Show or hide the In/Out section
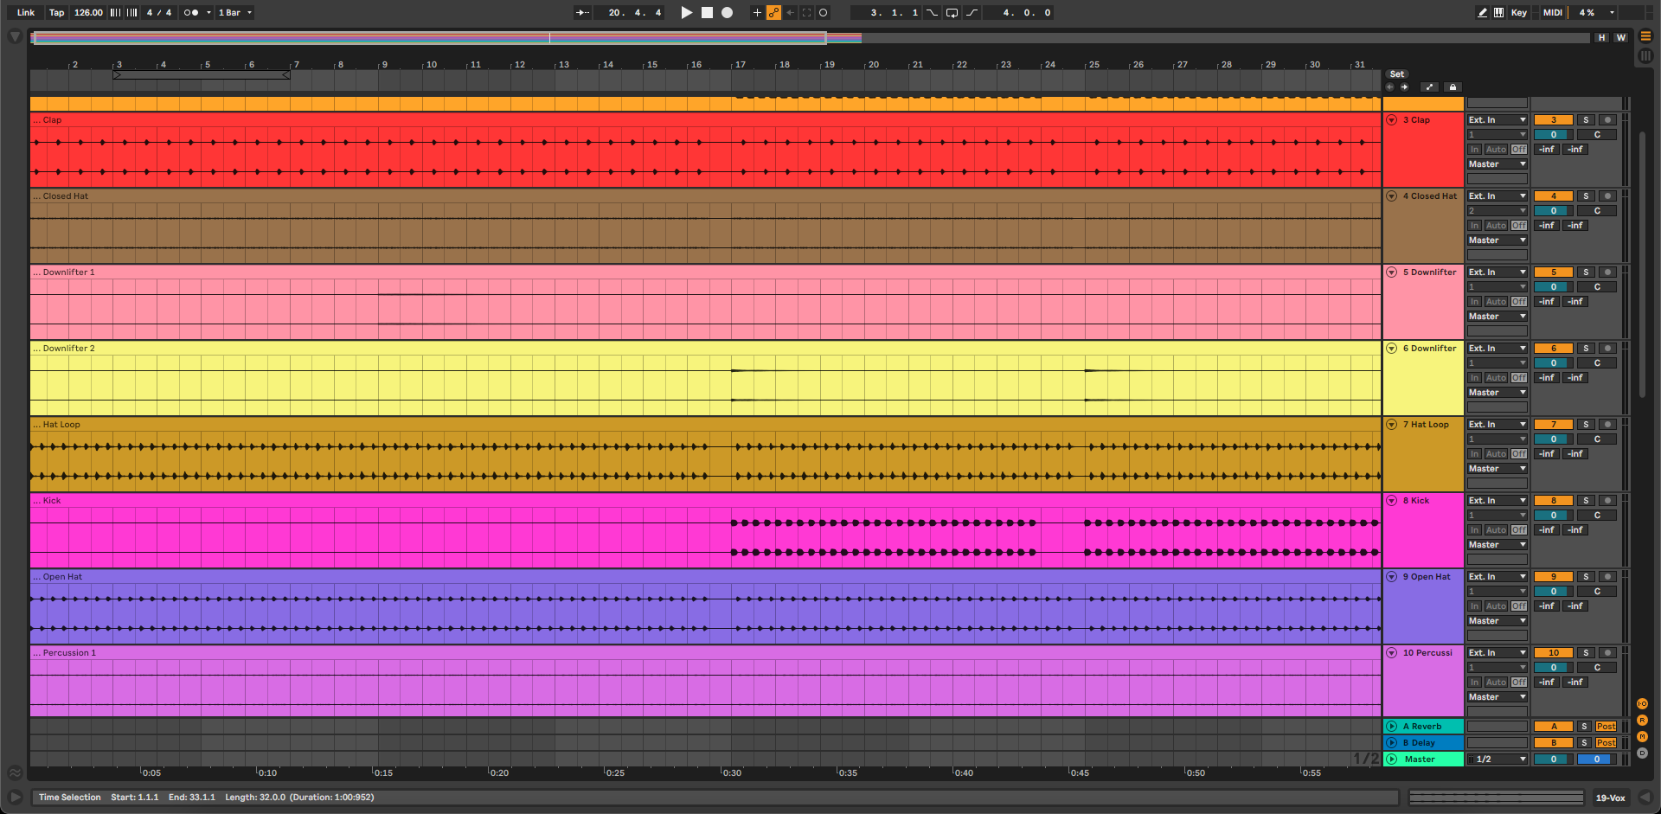The image size is (1661, 814). (x=1642, y=704)
